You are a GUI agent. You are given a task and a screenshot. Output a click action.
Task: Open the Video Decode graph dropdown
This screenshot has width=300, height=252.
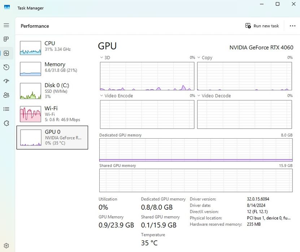coord(199,96)
